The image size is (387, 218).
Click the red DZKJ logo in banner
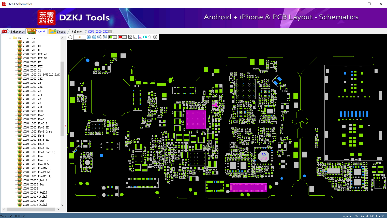[46, 18]
